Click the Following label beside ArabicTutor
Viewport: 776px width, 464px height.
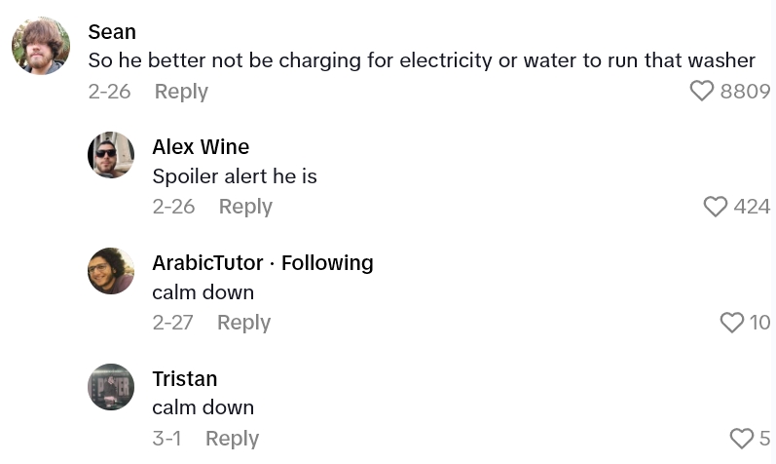point(326,263)
